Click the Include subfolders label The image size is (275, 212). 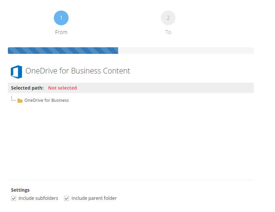(38, 198)
